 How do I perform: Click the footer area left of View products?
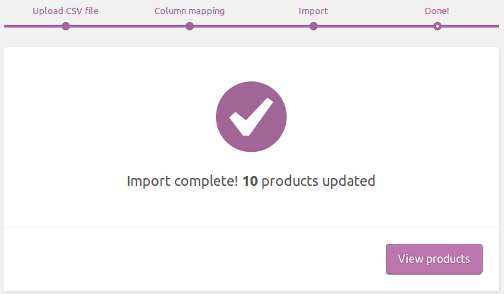[191, 259]
